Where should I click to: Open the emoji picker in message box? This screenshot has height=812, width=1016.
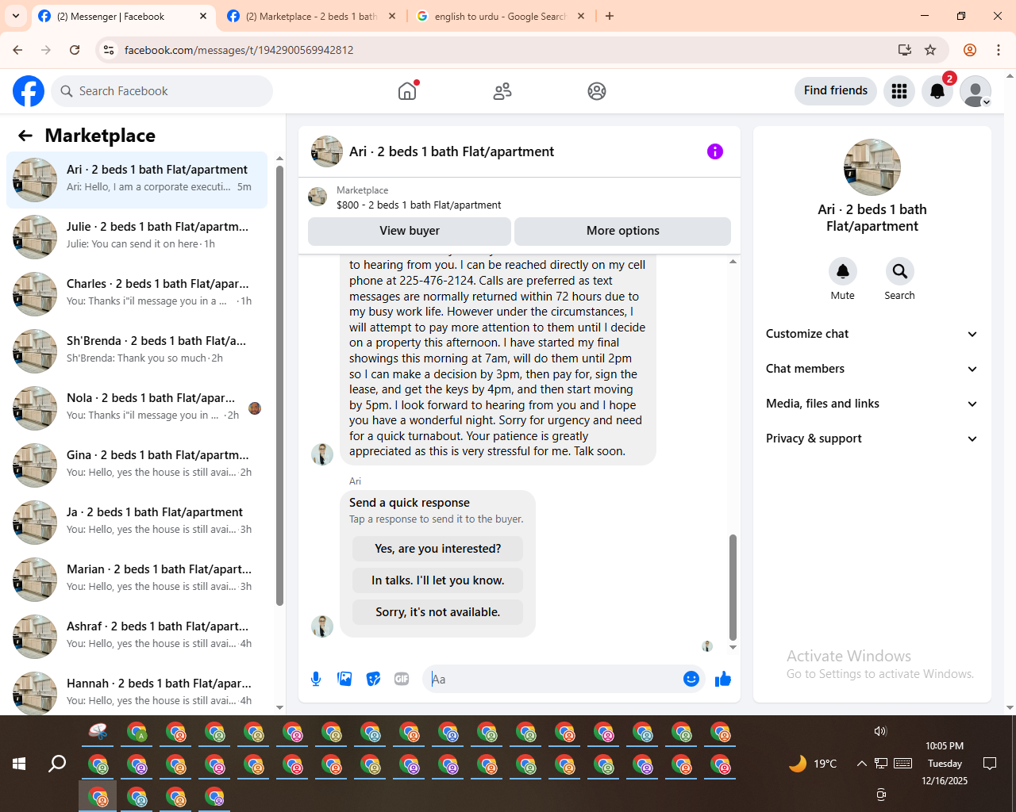(691, 679)
